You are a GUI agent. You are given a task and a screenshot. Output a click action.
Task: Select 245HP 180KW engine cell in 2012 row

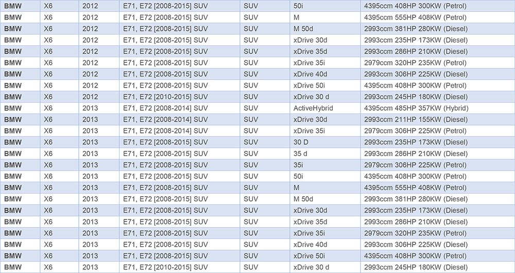(416, 97)
